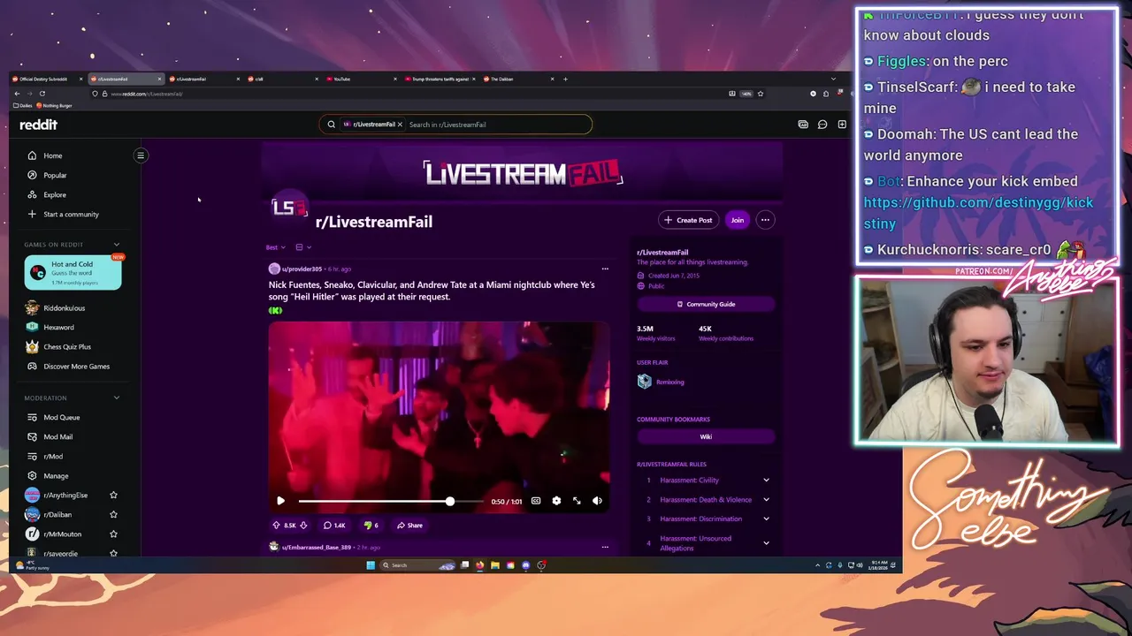Open Reddit chat icon
The width and height of the screenshot is (1132, 636).
click(x=822, y=125)
